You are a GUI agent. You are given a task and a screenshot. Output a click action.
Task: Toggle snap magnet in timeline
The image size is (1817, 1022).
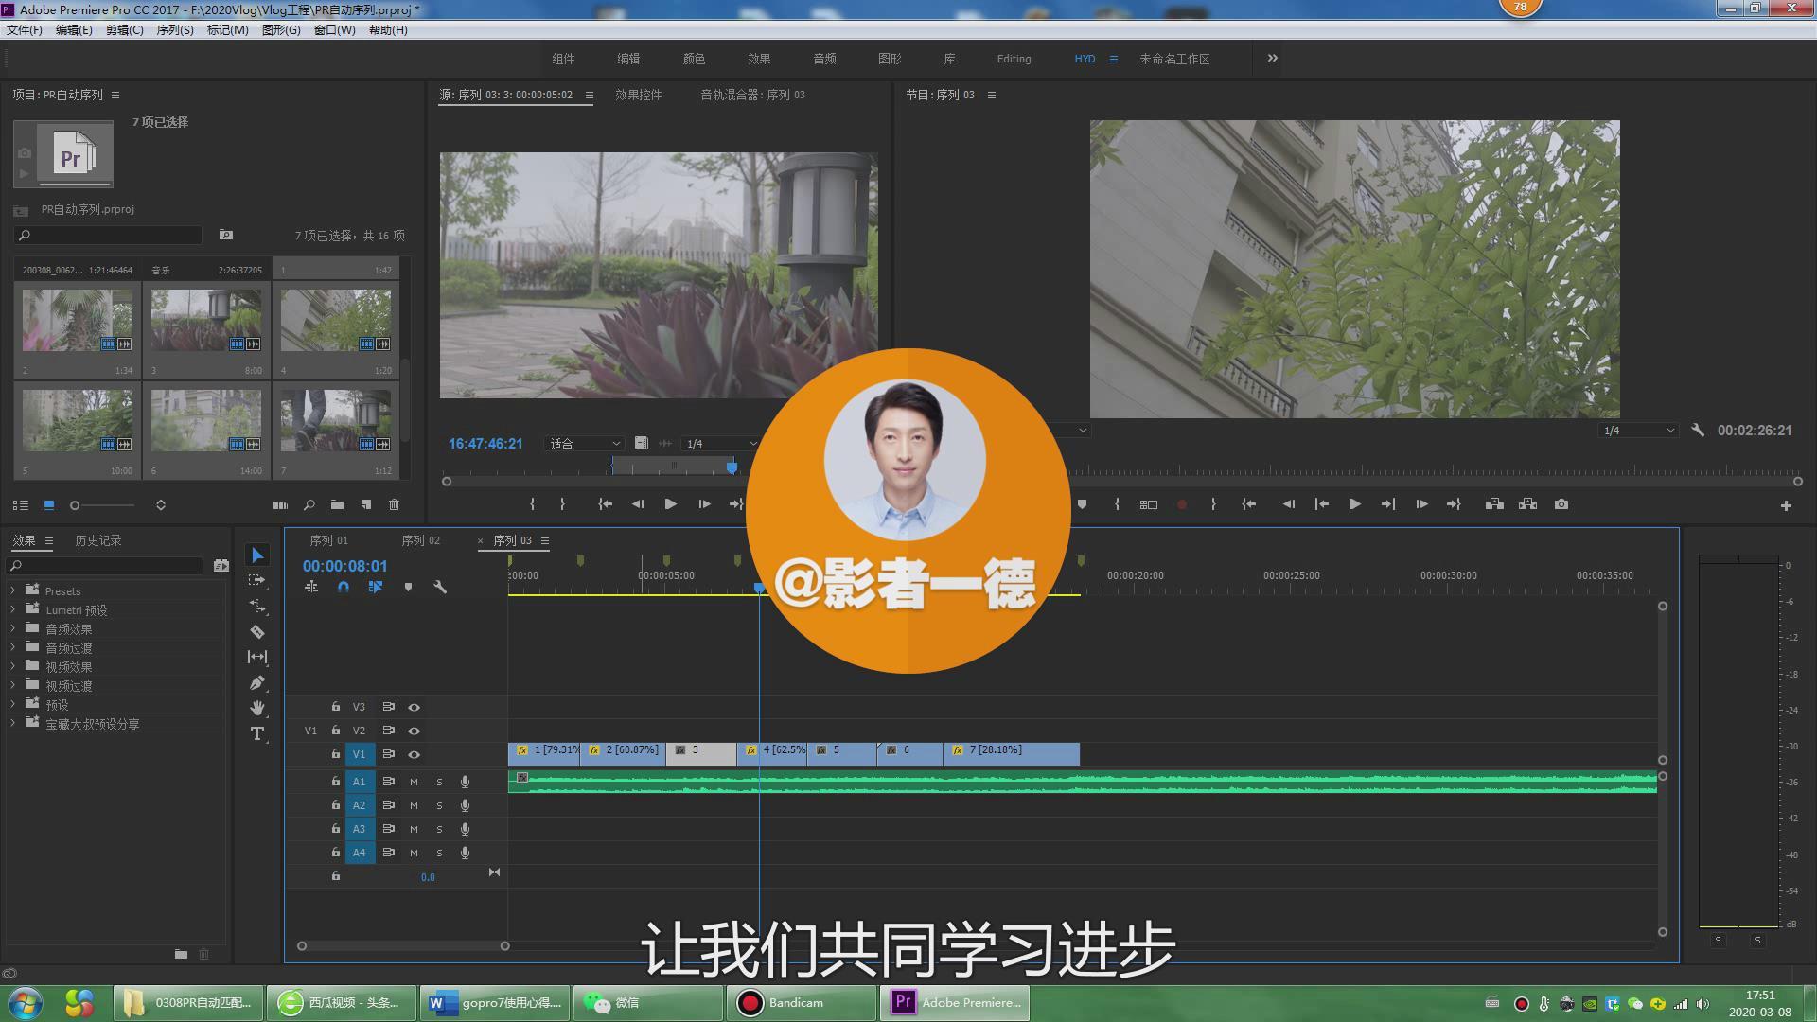tap(344, 587)
